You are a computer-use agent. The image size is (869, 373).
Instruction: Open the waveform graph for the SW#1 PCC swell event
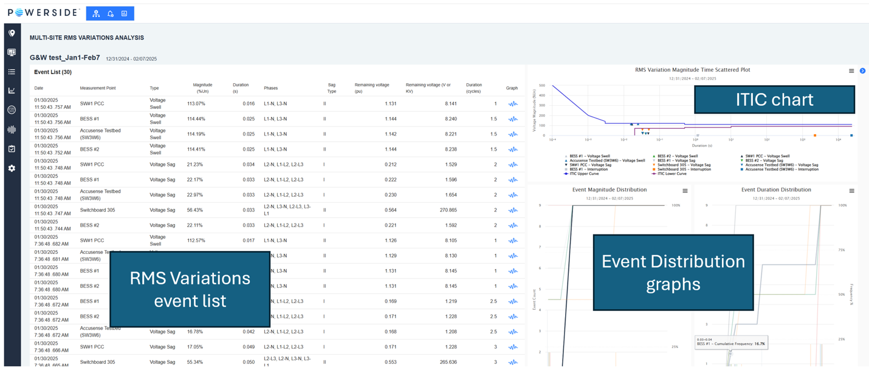pyautogui.click(x=513, y=103)
